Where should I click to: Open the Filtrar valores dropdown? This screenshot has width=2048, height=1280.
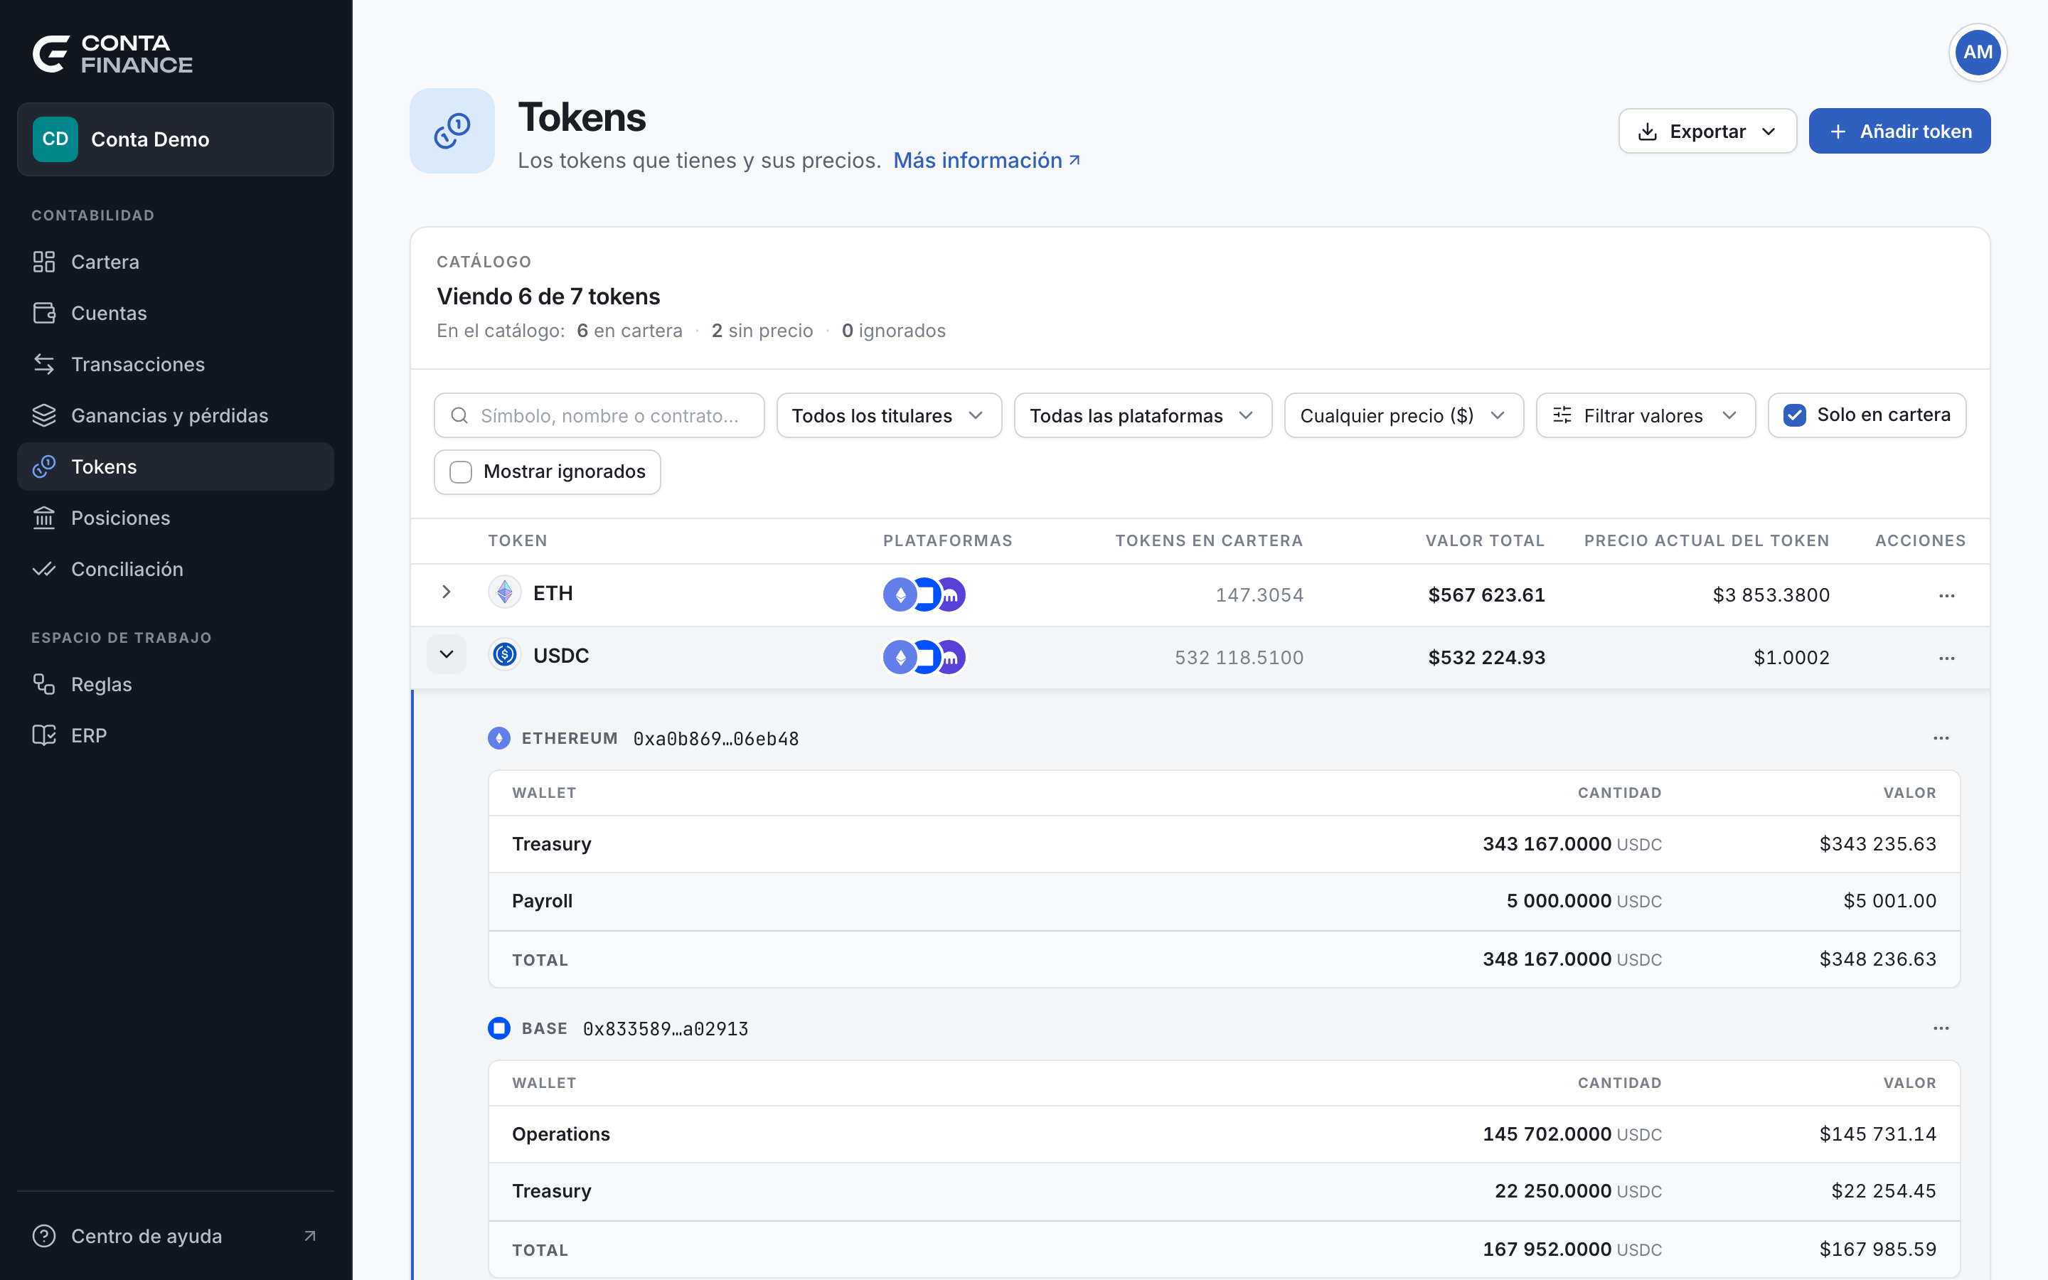[1646, 416]
